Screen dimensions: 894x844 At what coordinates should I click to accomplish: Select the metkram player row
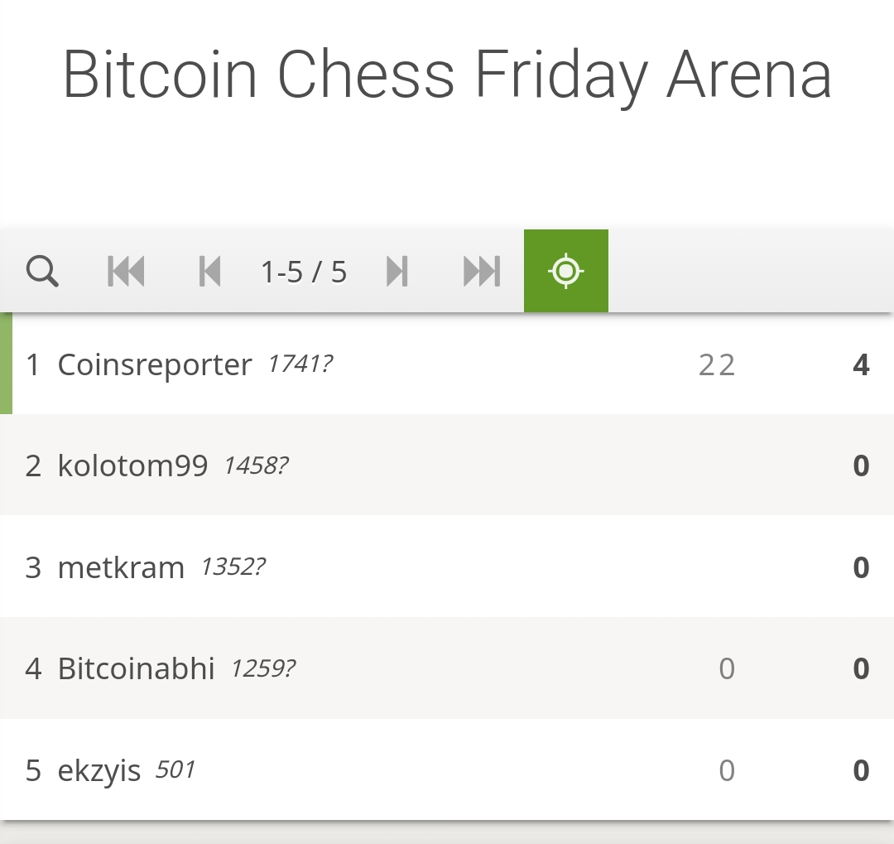121,567
